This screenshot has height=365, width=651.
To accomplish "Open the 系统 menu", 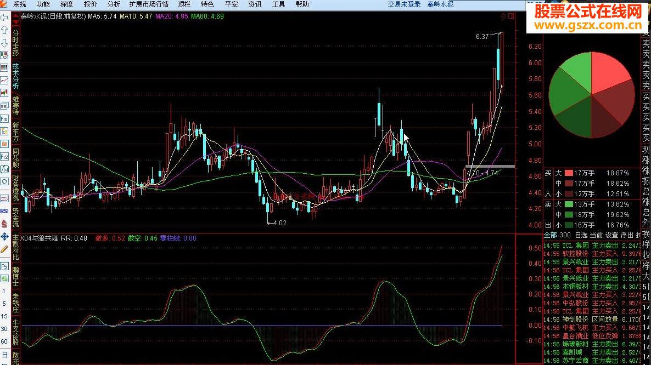I will [20, 4].
